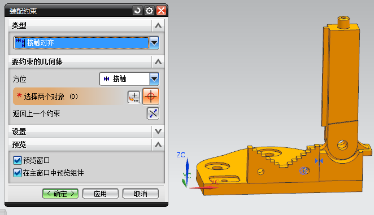The width and height of the screenshot is (374, 215).
Task: Click the contact constraint symbol on the model
Action: [x=319, y=161]
